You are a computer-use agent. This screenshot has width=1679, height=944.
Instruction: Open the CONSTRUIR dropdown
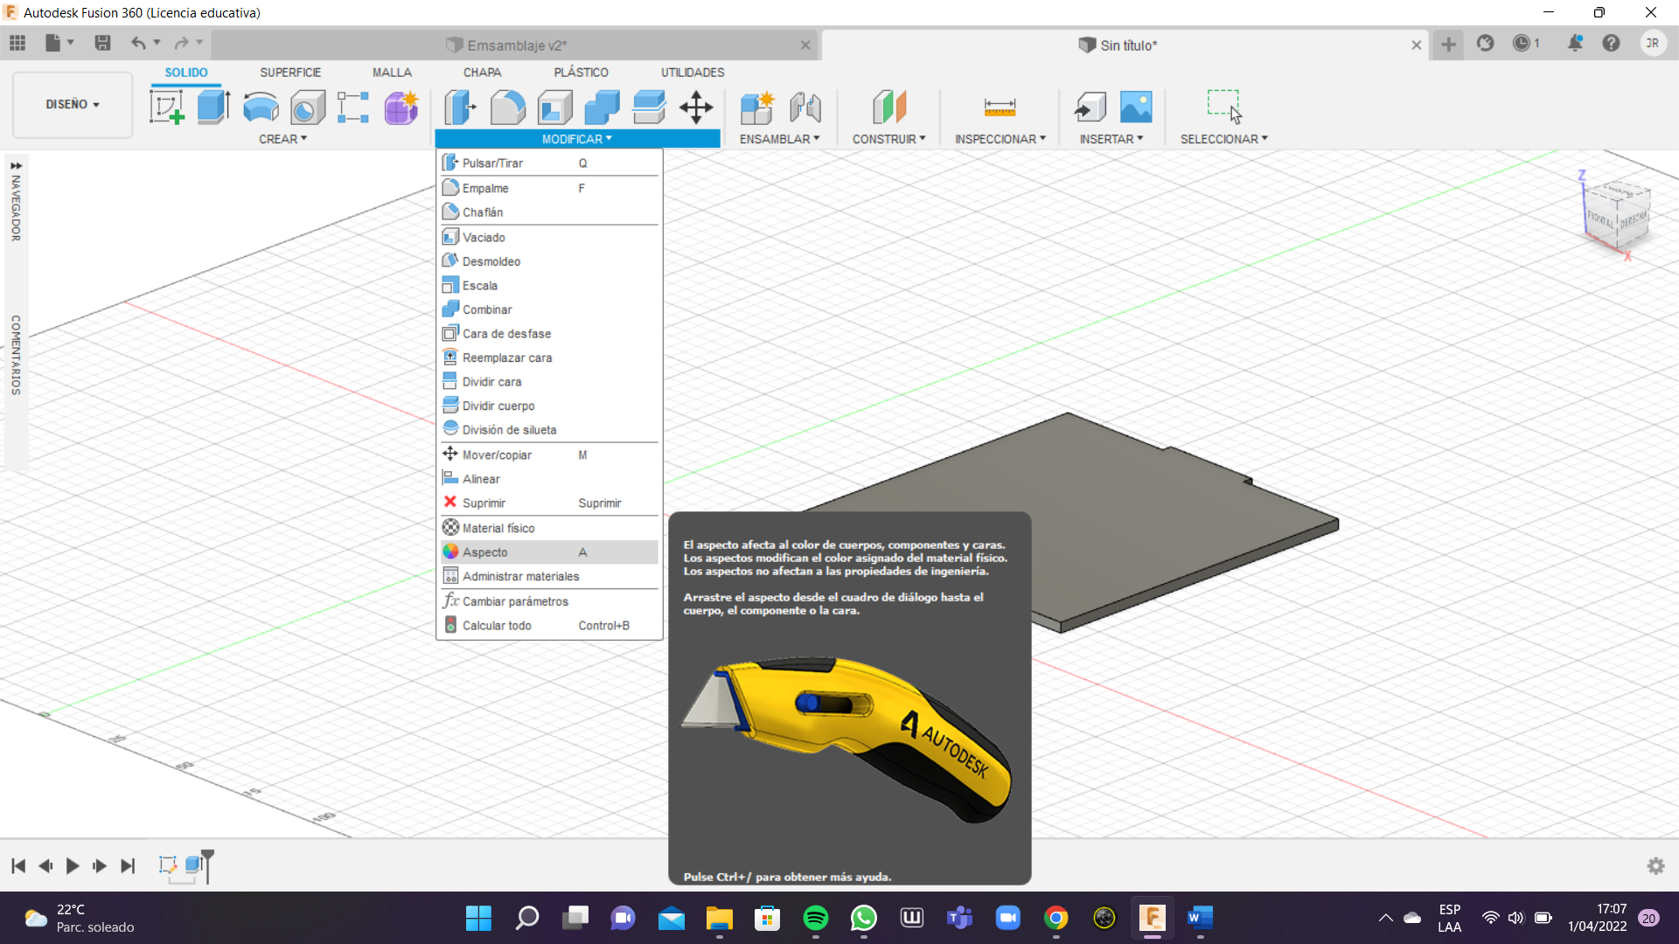[888, 139]
